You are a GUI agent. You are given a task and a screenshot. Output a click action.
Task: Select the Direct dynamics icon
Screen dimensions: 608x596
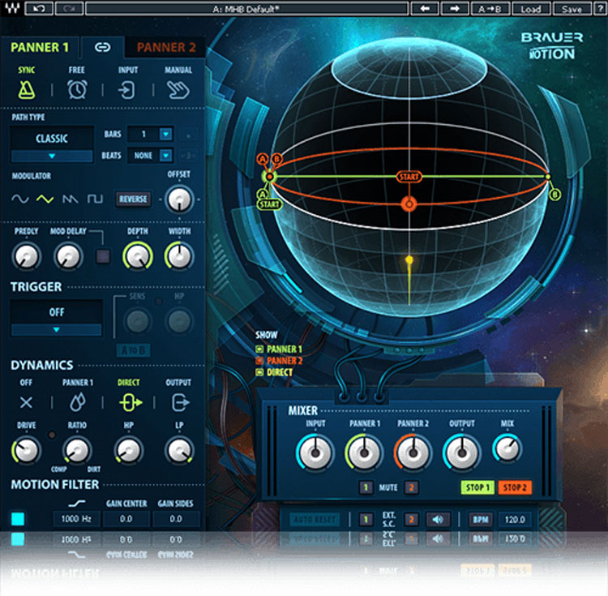click(x=127, y=402)
